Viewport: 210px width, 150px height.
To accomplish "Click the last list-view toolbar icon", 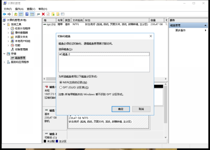I will [63, 14].
